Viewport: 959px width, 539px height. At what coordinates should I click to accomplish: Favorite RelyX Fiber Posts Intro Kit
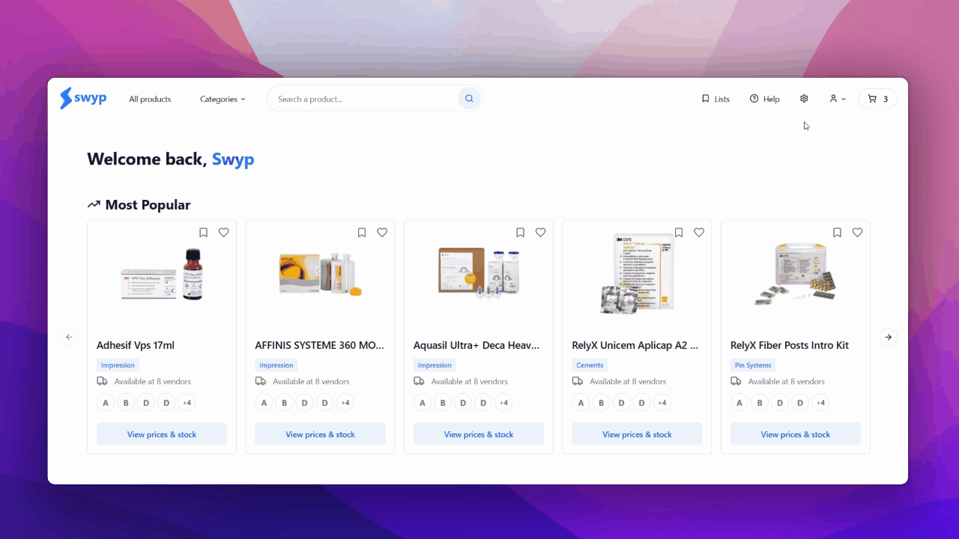coord(857,233)
